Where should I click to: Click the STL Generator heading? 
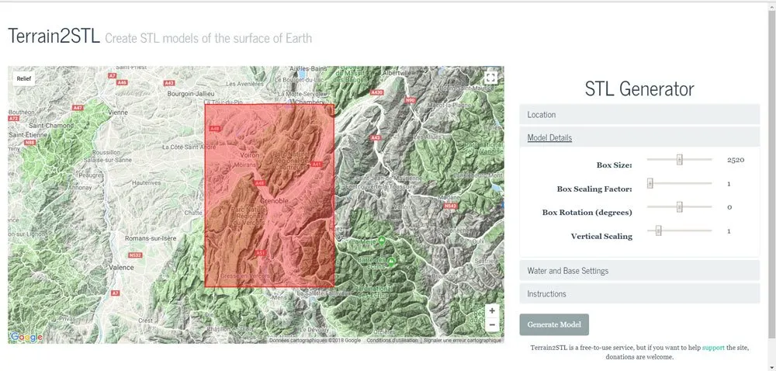tap(639, 89)
